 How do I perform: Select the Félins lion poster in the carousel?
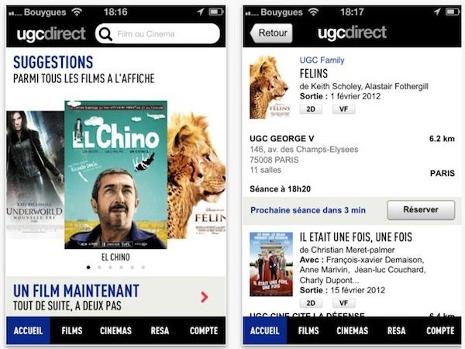(197, 175)
